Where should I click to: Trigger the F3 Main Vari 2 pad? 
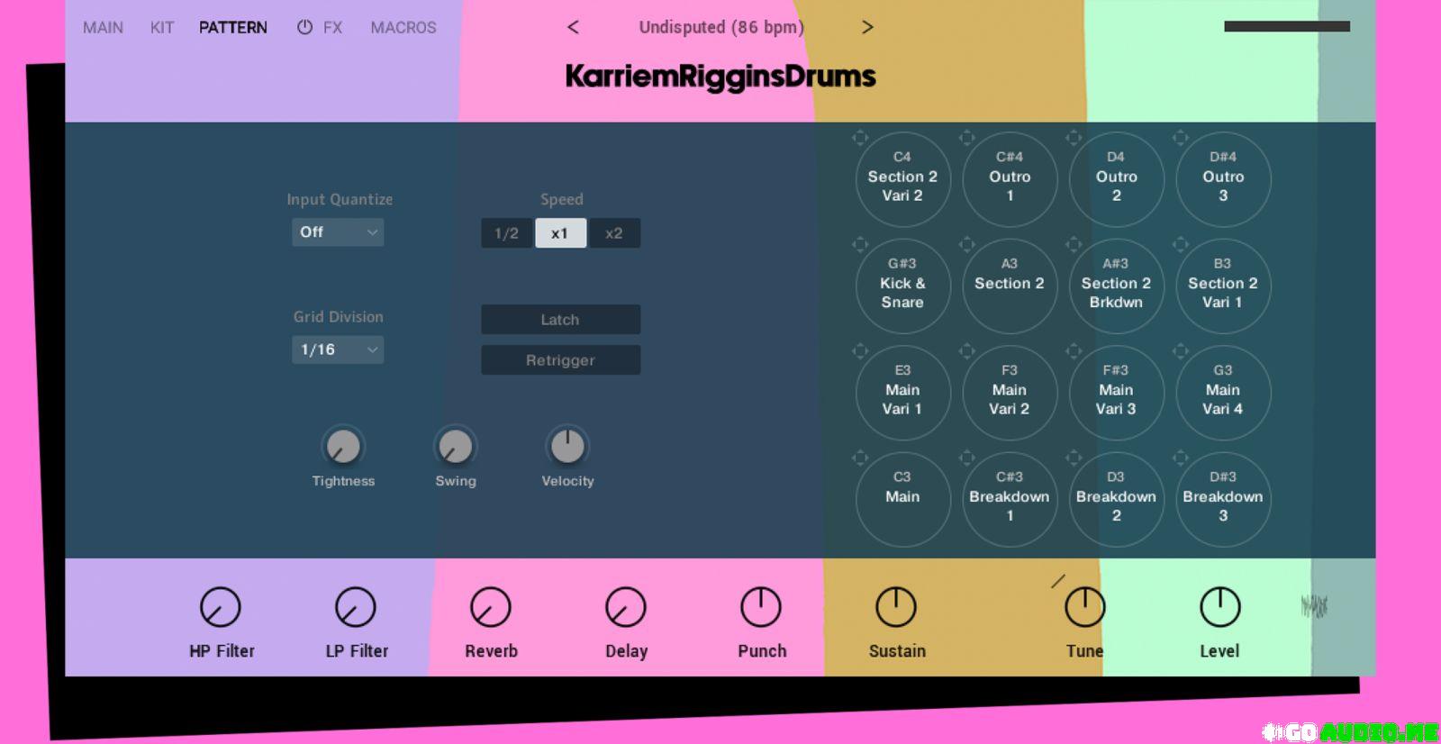[x=1010, y=393]
